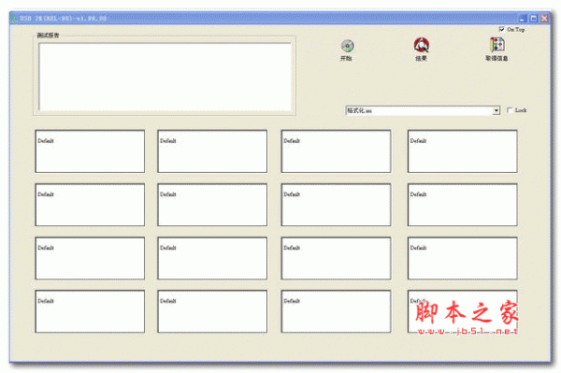Click inside the 测试报告 text area
Viewport: 561px width, 373px height.
click(165, 77)
